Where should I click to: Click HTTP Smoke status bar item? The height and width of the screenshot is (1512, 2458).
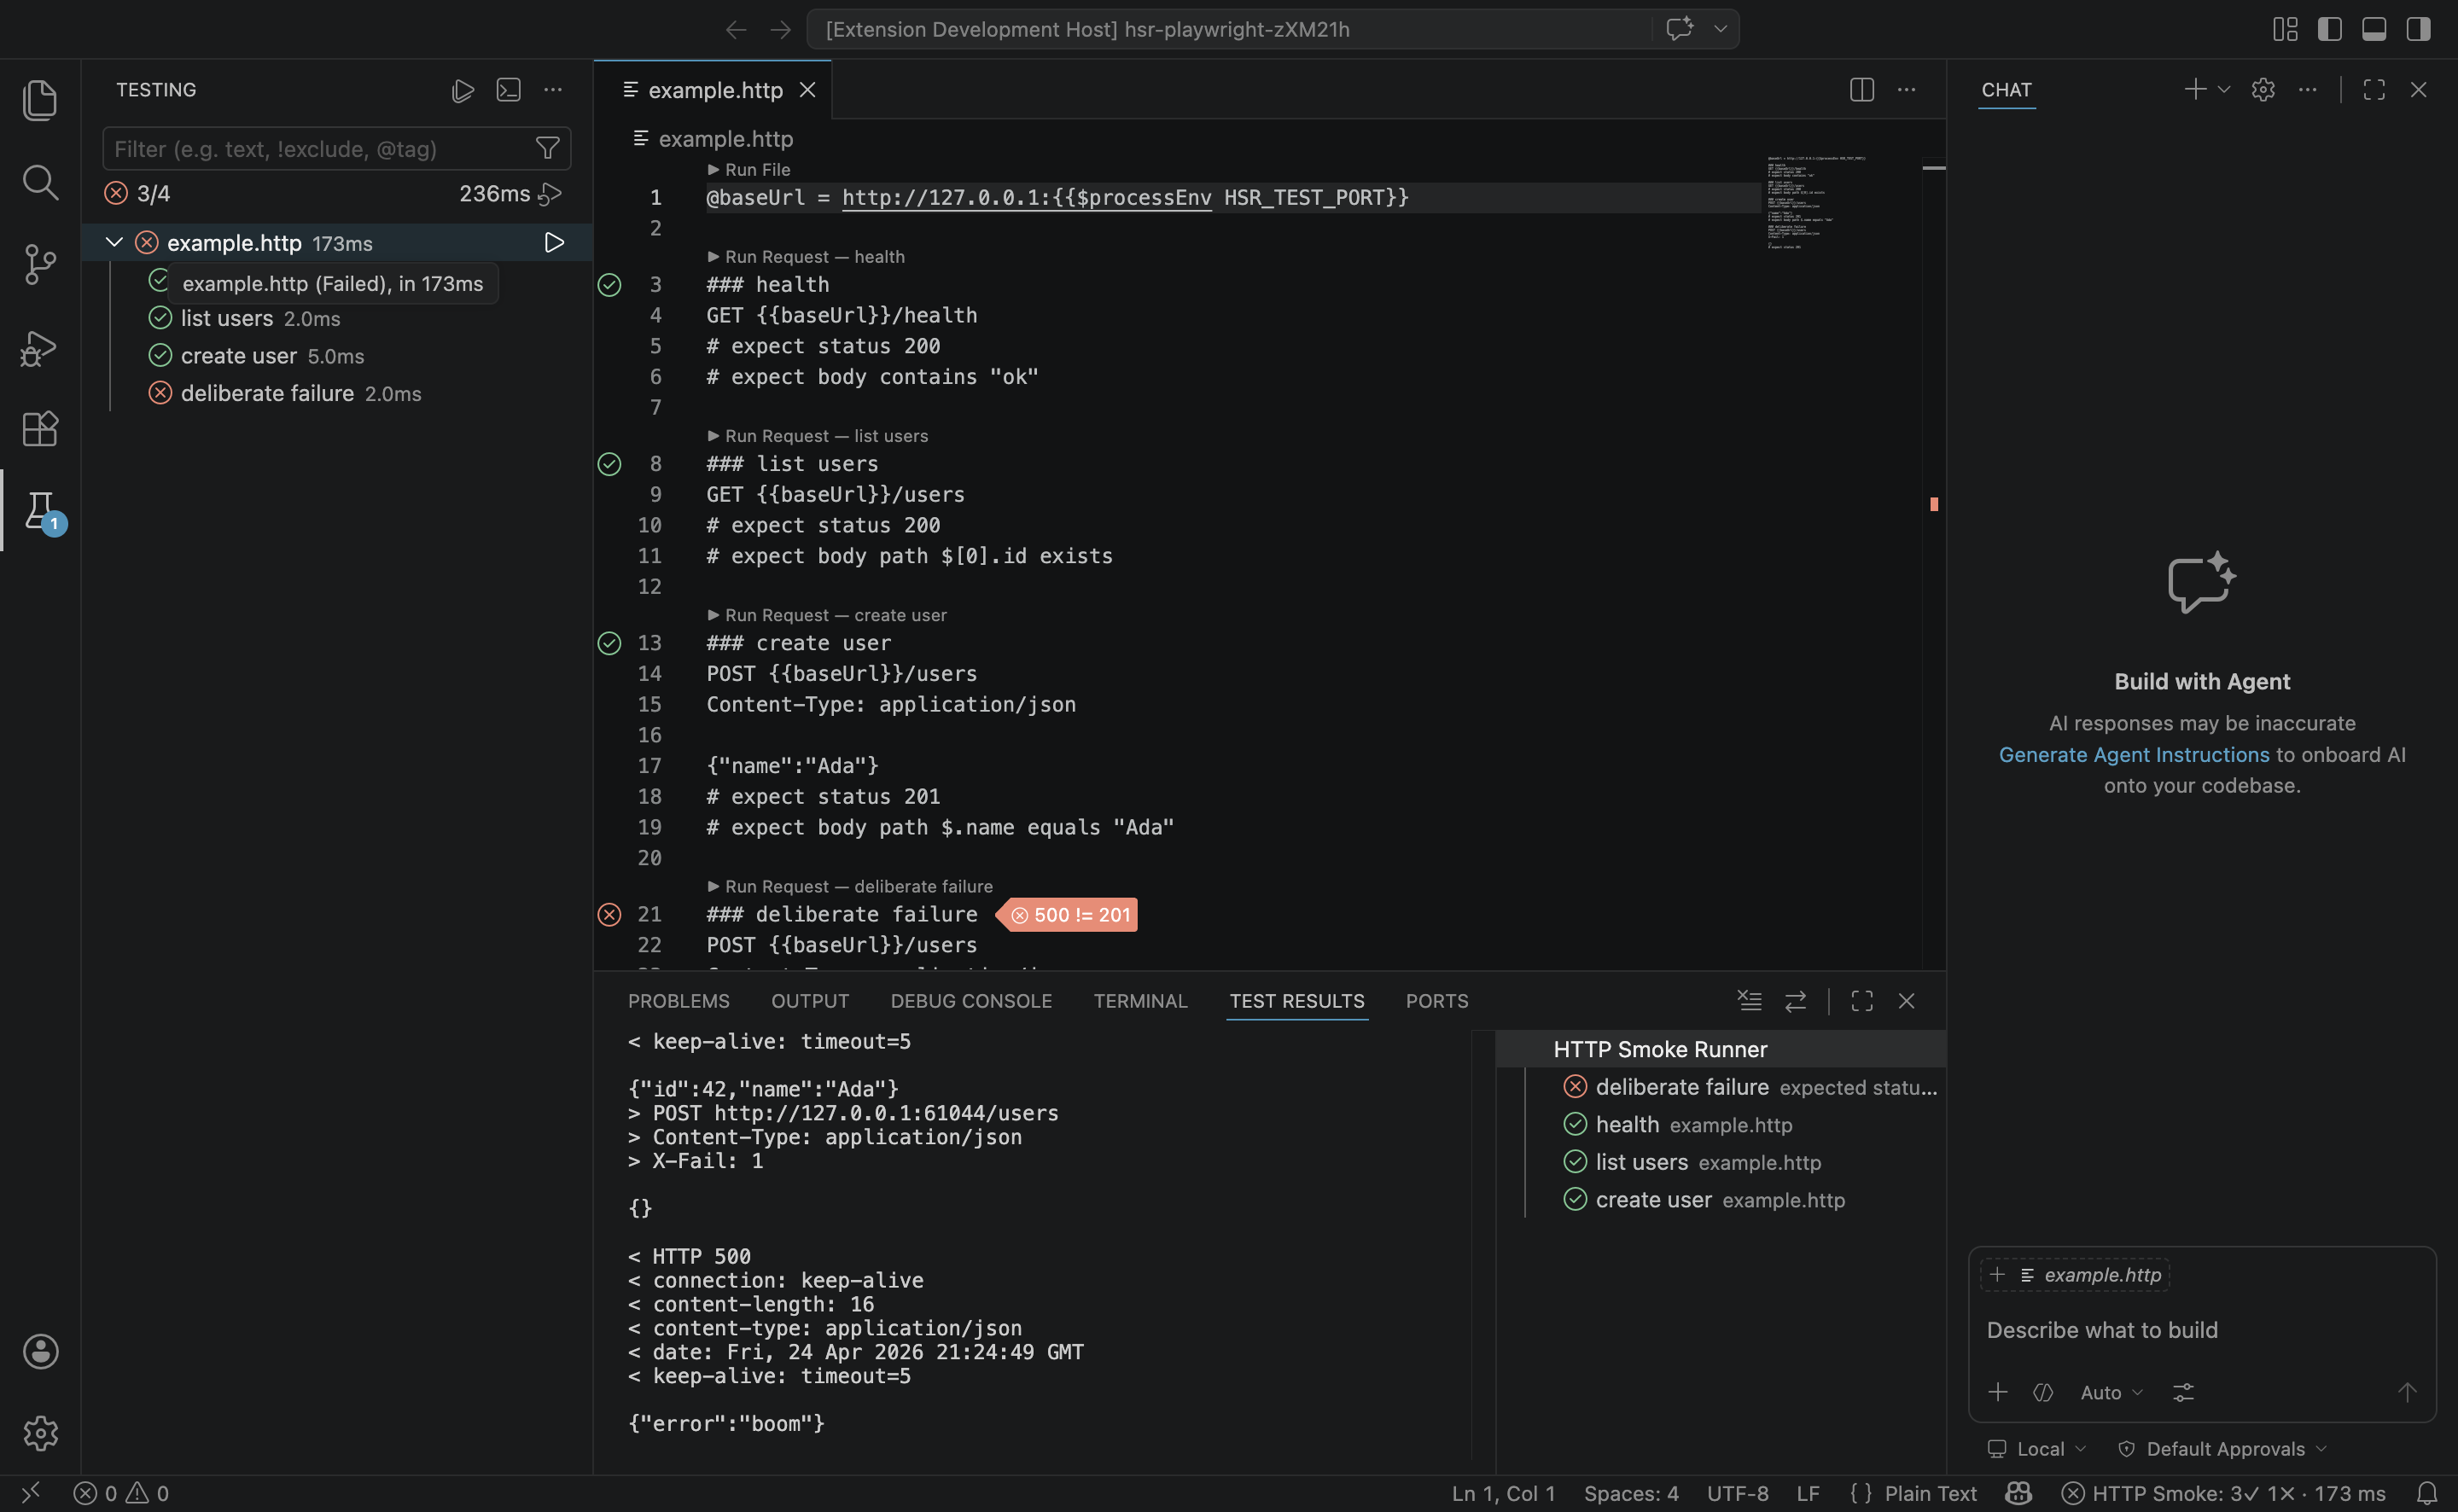click(x=2224, y=1493)
